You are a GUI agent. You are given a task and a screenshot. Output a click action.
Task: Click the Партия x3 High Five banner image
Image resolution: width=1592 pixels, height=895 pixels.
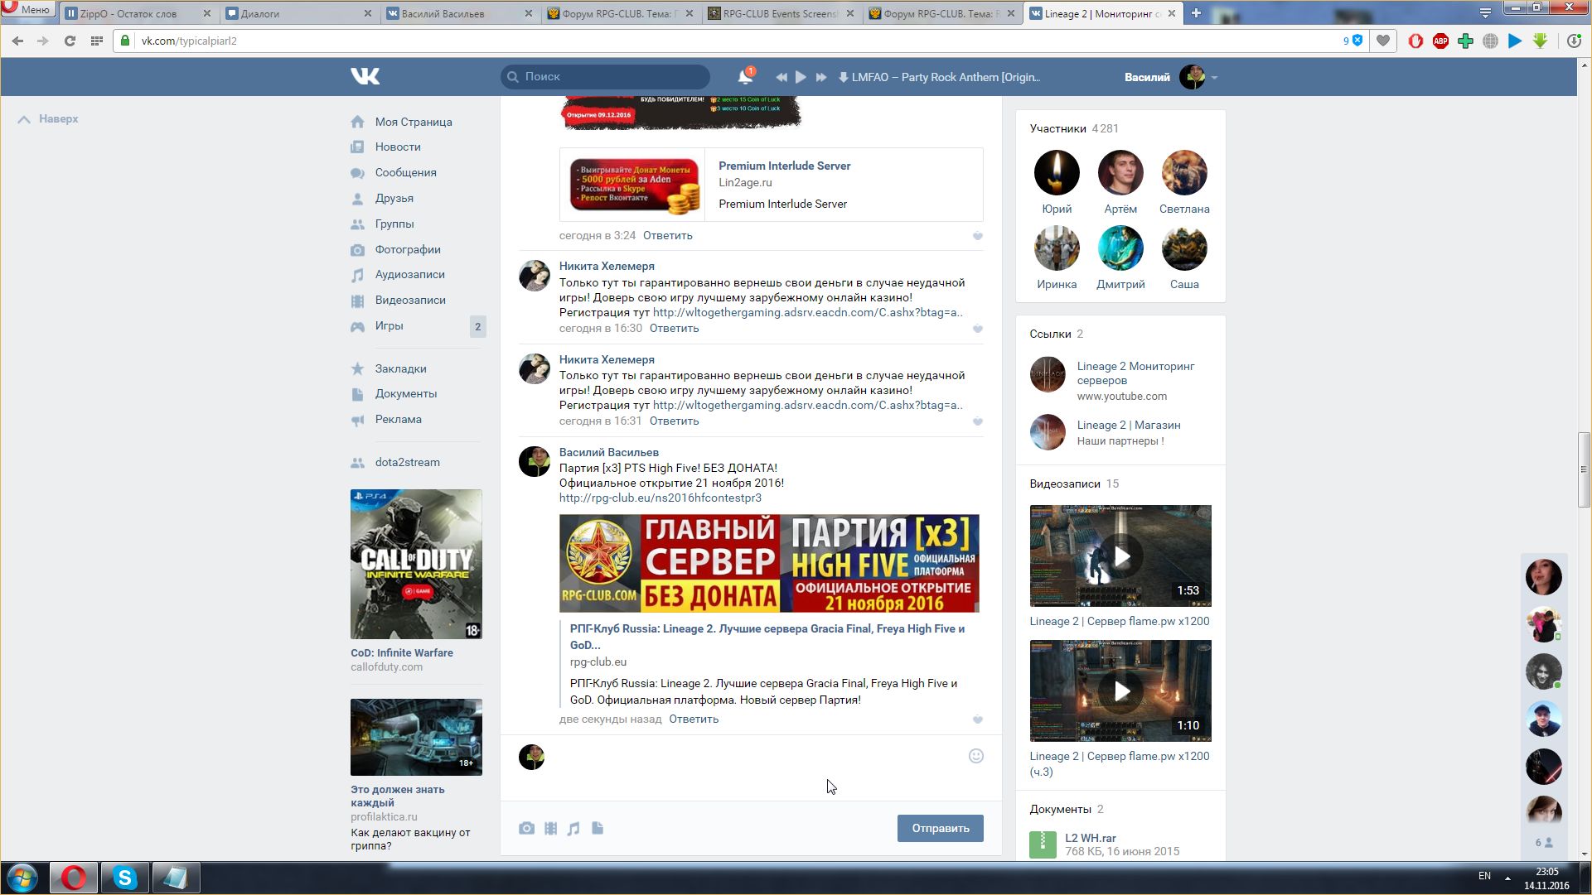pyautogui.click(x=769, y=563)
